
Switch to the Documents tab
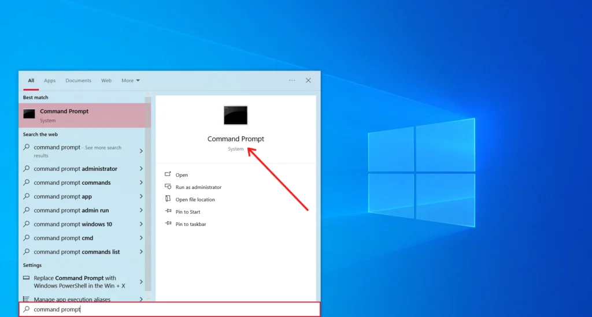(78, 81)
